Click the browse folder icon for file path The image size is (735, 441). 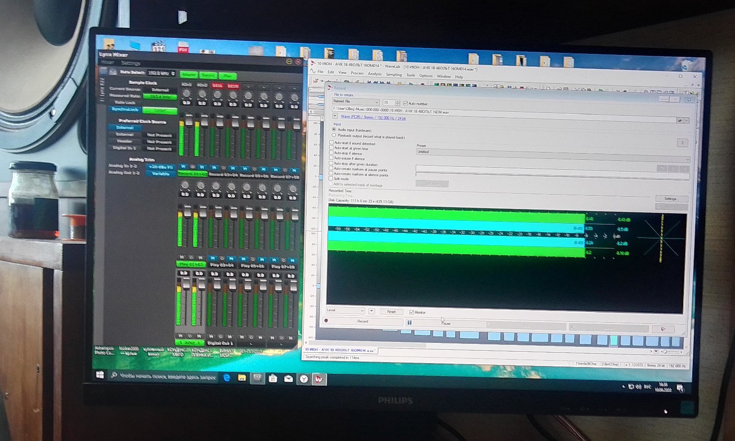[x=680, y=120]
